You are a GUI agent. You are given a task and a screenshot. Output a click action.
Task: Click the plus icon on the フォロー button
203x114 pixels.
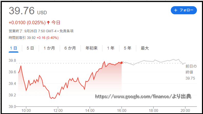tap(176, 10)
